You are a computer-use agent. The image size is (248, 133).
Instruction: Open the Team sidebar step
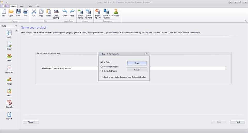tap(9, 58)
